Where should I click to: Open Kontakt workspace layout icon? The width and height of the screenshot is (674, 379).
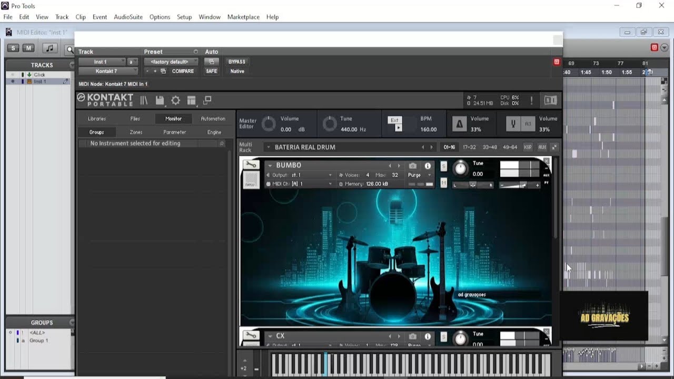(x=192, y=101)
